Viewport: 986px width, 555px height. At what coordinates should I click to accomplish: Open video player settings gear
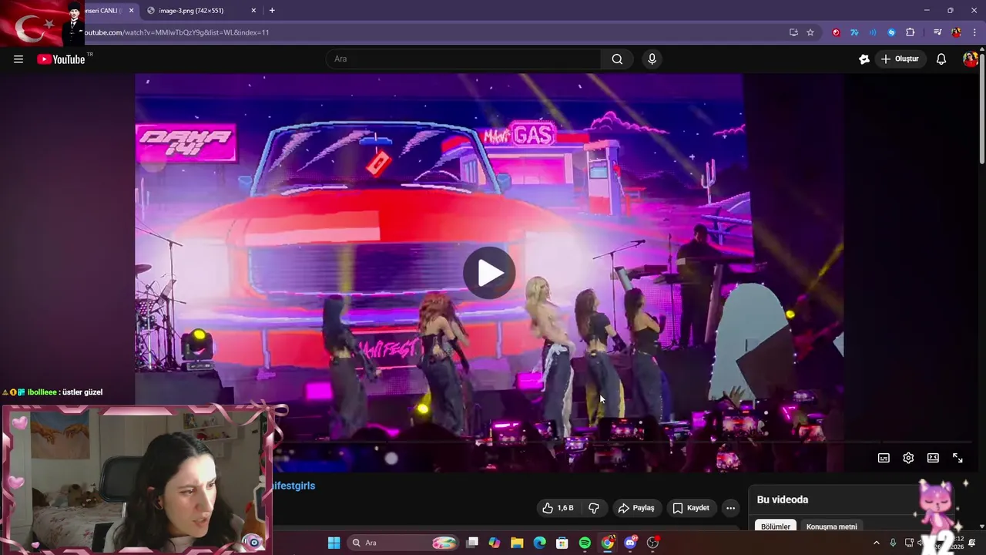pyautogui.click(x=908, y=458)
